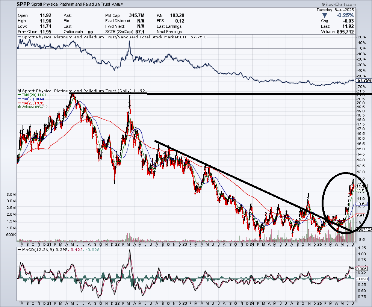The height and width of the screenshot is (307, 372).
Task: Click the 15.0 label on the price axis
Action: 361,149
